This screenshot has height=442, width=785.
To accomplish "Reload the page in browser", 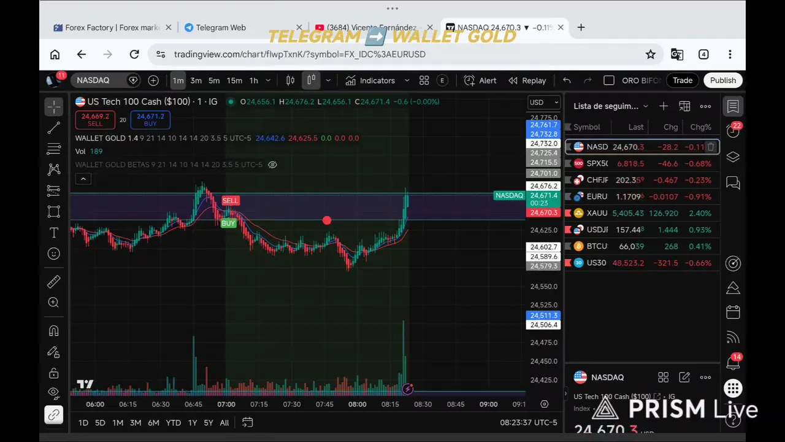I will click(x=134, y=54).
